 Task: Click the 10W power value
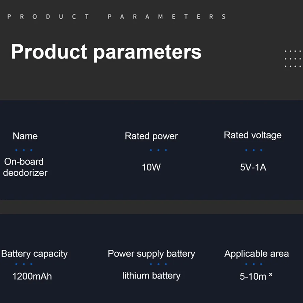[151, 167]
